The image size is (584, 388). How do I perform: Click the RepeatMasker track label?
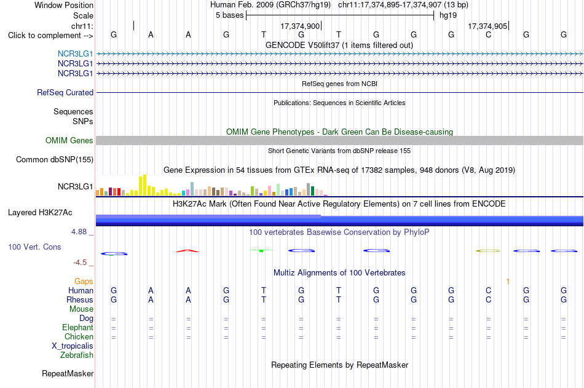pos(68,373)
